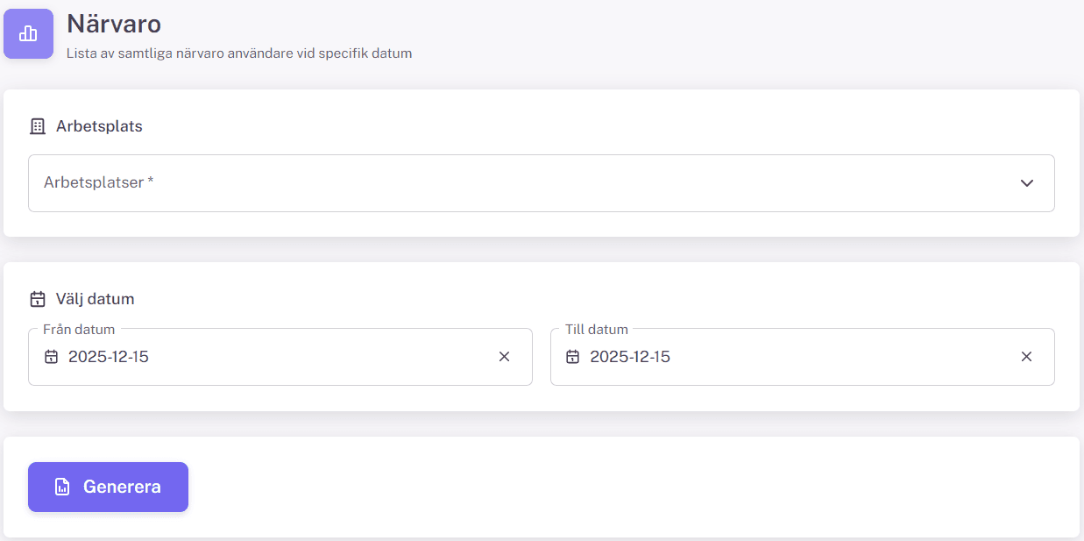Expand the Arbetsplatser dropdown chevron
1084x541 pixels.
tap(1027, 183)
